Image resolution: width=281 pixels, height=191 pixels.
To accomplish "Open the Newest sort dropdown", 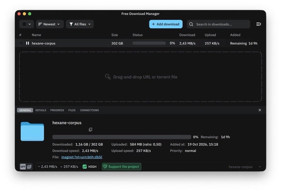I will [50, 24].
